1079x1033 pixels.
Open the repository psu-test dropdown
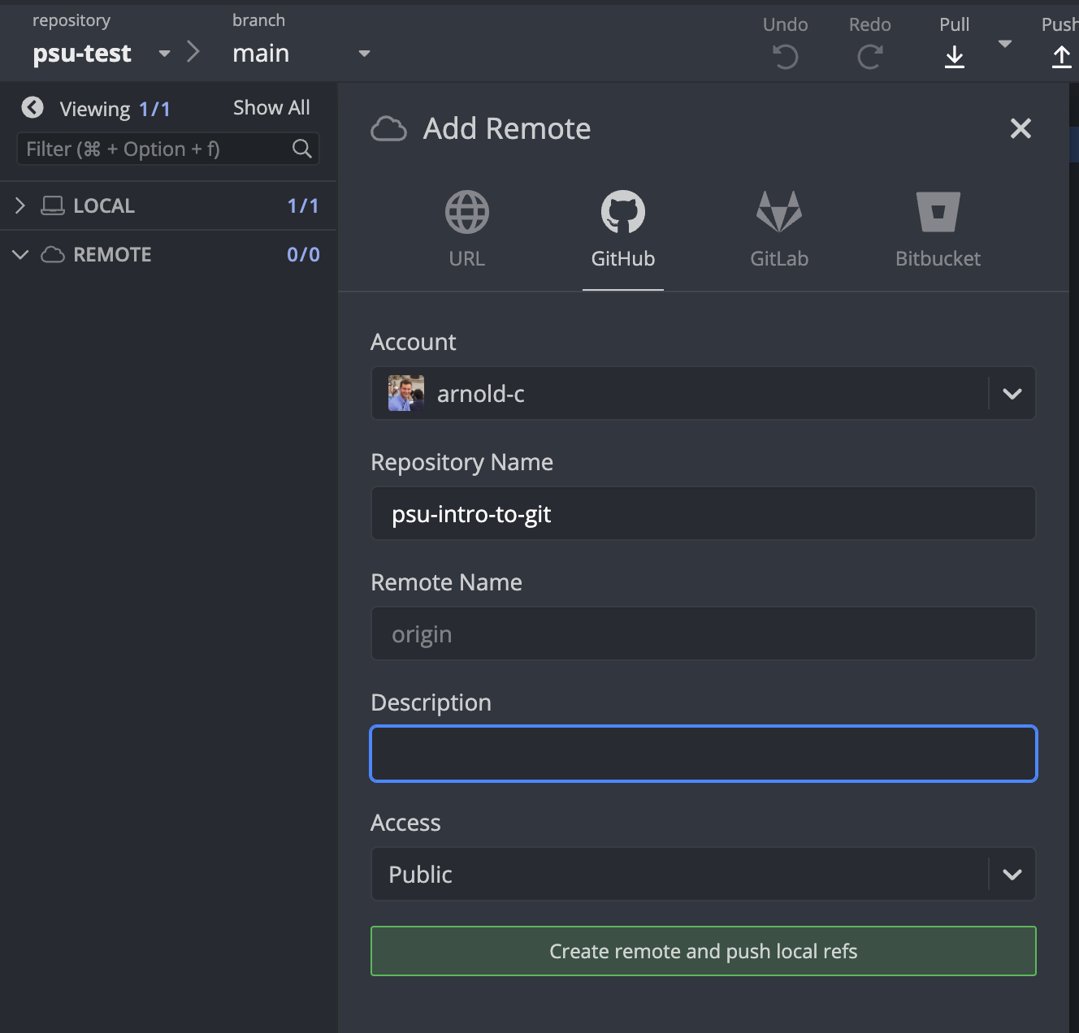click(164, 54)
